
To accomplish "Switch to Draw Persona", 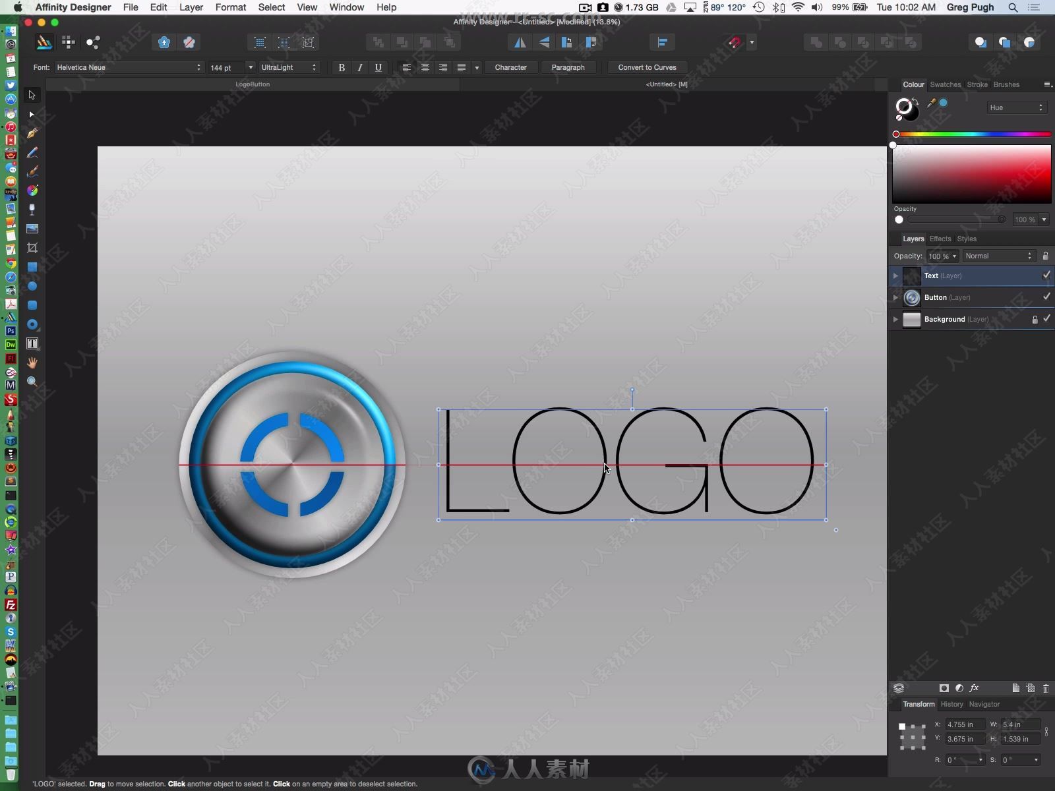I will [x=44, y=42].
